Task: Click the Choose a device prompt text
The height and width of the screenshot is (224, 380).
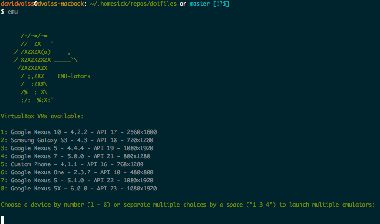Action: pyautogui.click(x=188, y=205)
